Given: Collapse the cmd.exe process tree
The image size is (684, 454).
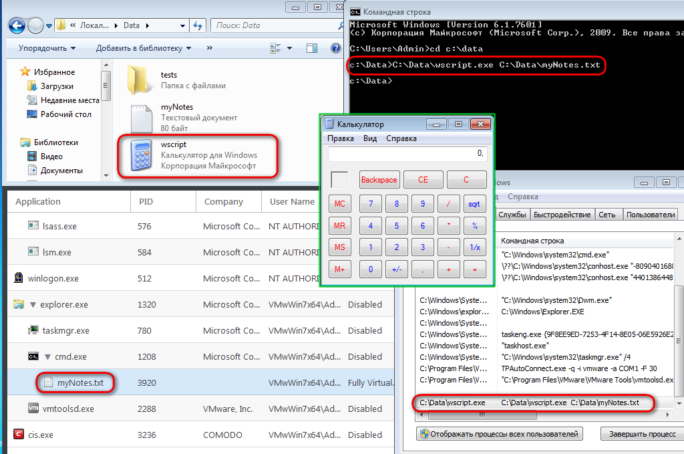Looking at the screenshot, I should coord(47,357).
